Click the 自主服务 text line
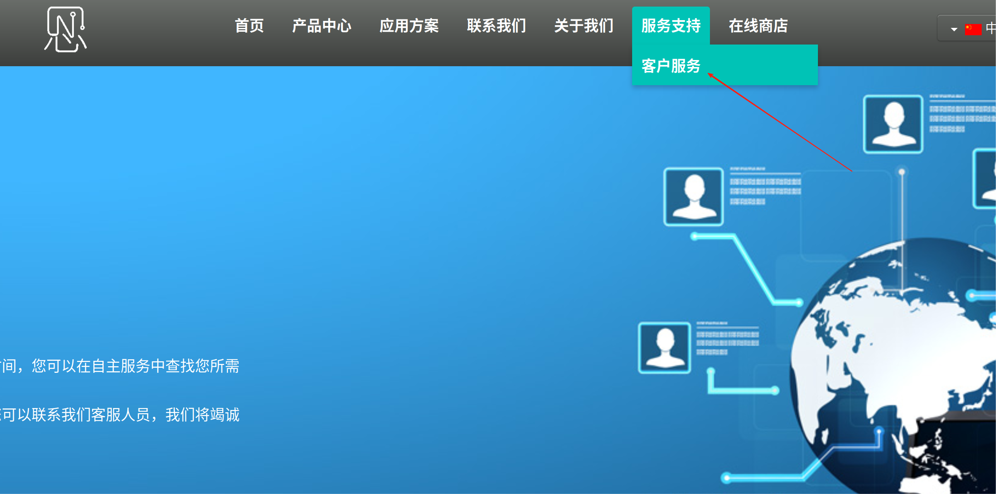Image resolution: width=996 pixels, height=494 pixels. pyautogui.click(x=120, y=366)
